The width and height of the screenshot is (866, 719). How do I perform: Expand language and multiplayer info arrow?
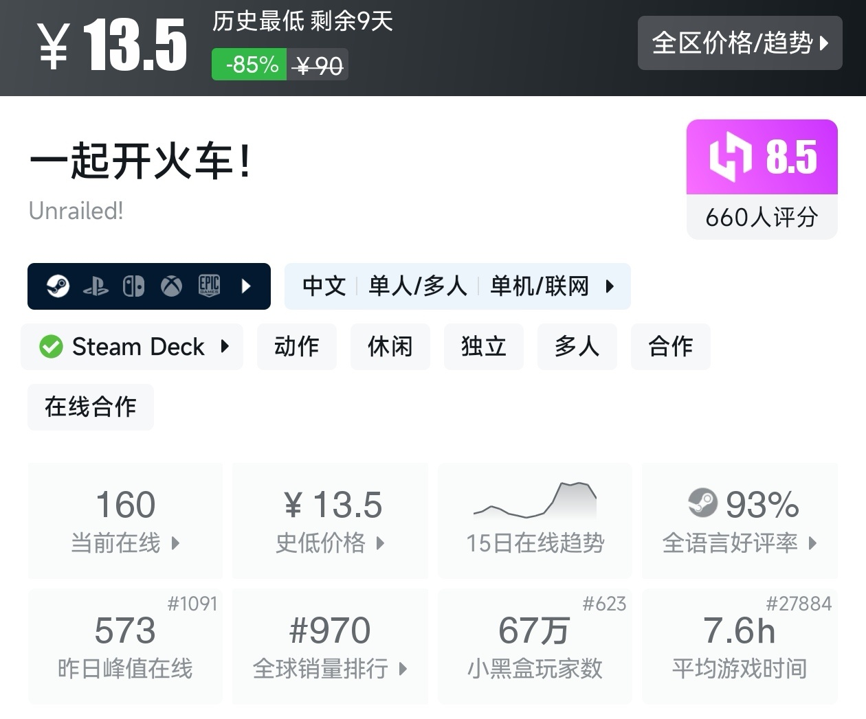pos(610,286)
